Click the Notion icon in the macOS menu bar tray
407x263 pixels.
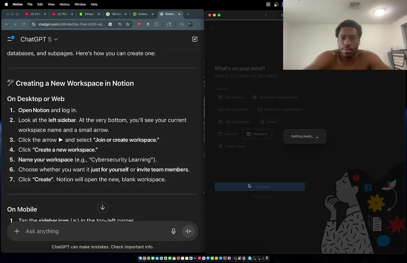[x=268, y=4]
